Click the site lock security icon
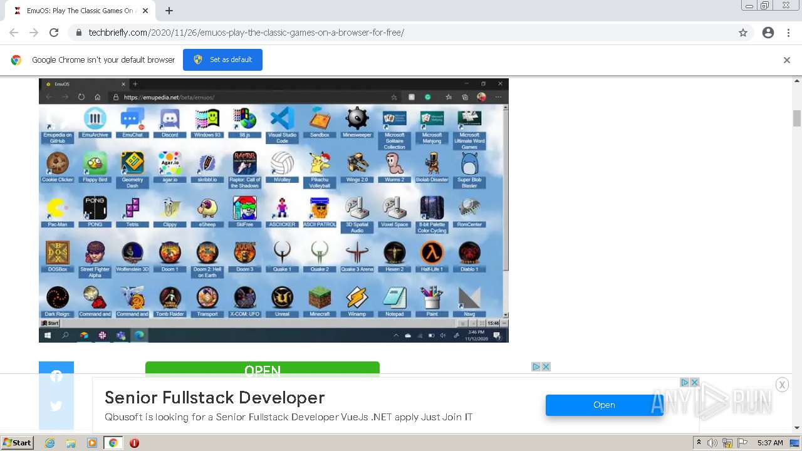The image size is (802, 451). coord(79,33)
